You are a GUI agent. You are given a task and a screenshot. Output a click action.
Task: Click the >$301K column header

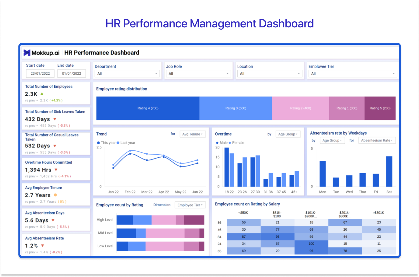click(378, 213)
